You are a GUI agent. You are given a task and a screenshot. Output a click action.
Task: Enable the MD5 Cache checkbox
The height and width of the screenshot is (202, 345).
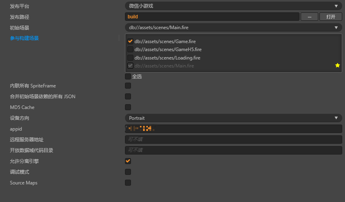tap(128, 107)
